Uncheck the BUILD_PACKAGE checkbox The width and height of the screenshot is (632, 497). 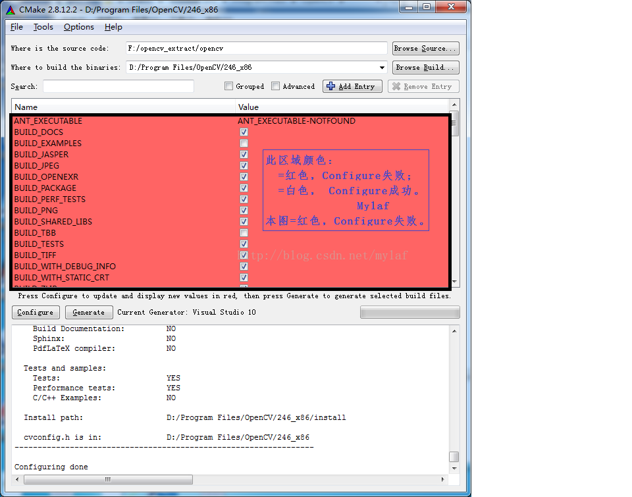(x=244, y=188)
